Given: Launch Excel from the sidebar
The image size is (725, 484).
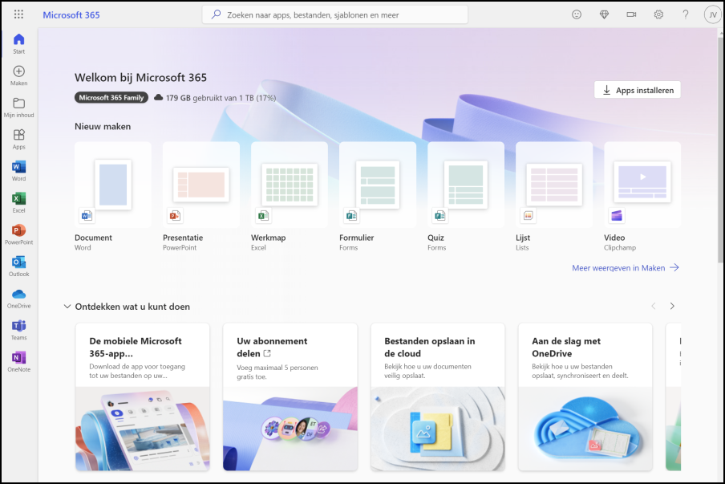Looking at the screenshot, I should pyautogui.click(x=19, y=203).
